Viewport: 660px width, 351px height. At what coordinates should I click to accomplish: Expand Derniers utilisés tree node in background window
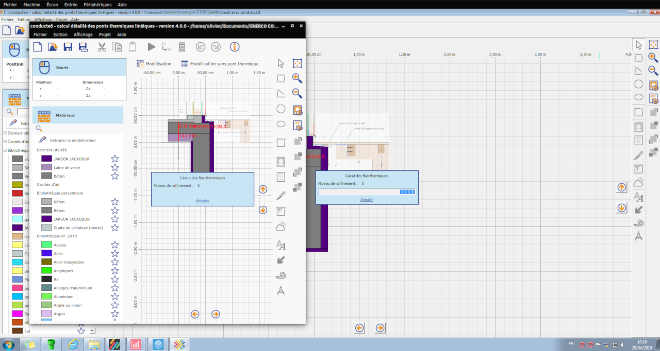(x=5, y=133)
